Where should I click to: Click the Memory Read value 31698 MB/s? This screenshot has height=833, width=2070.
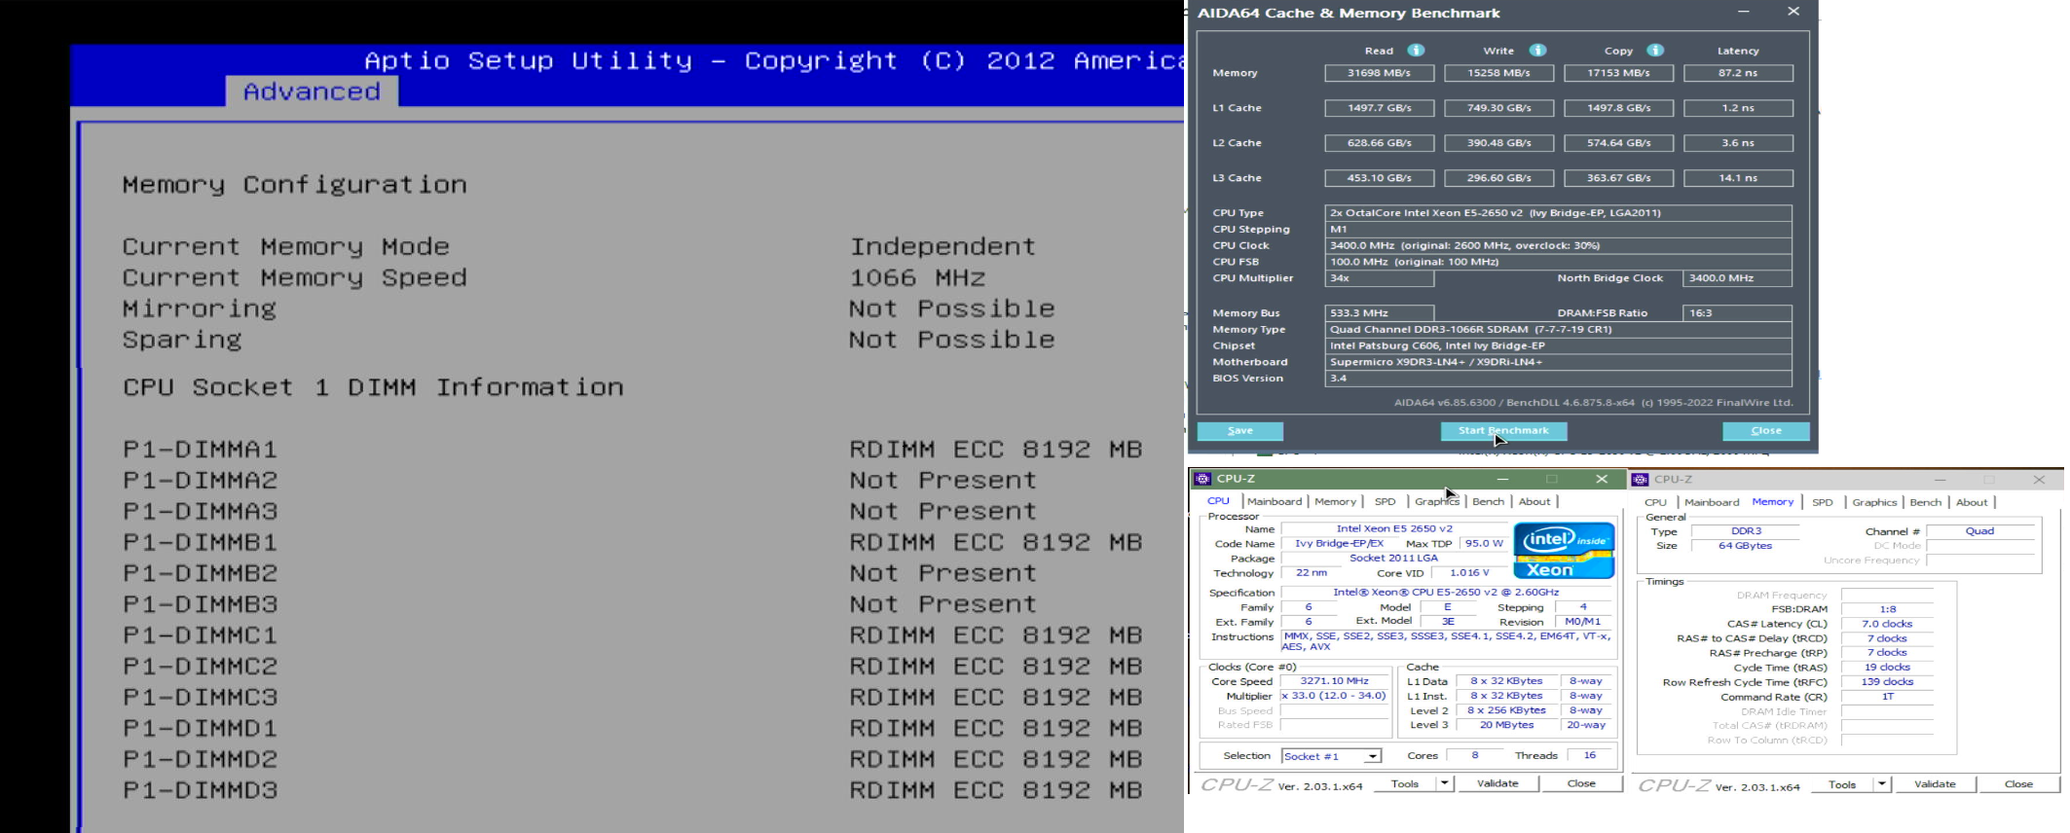pos(1379,73)
